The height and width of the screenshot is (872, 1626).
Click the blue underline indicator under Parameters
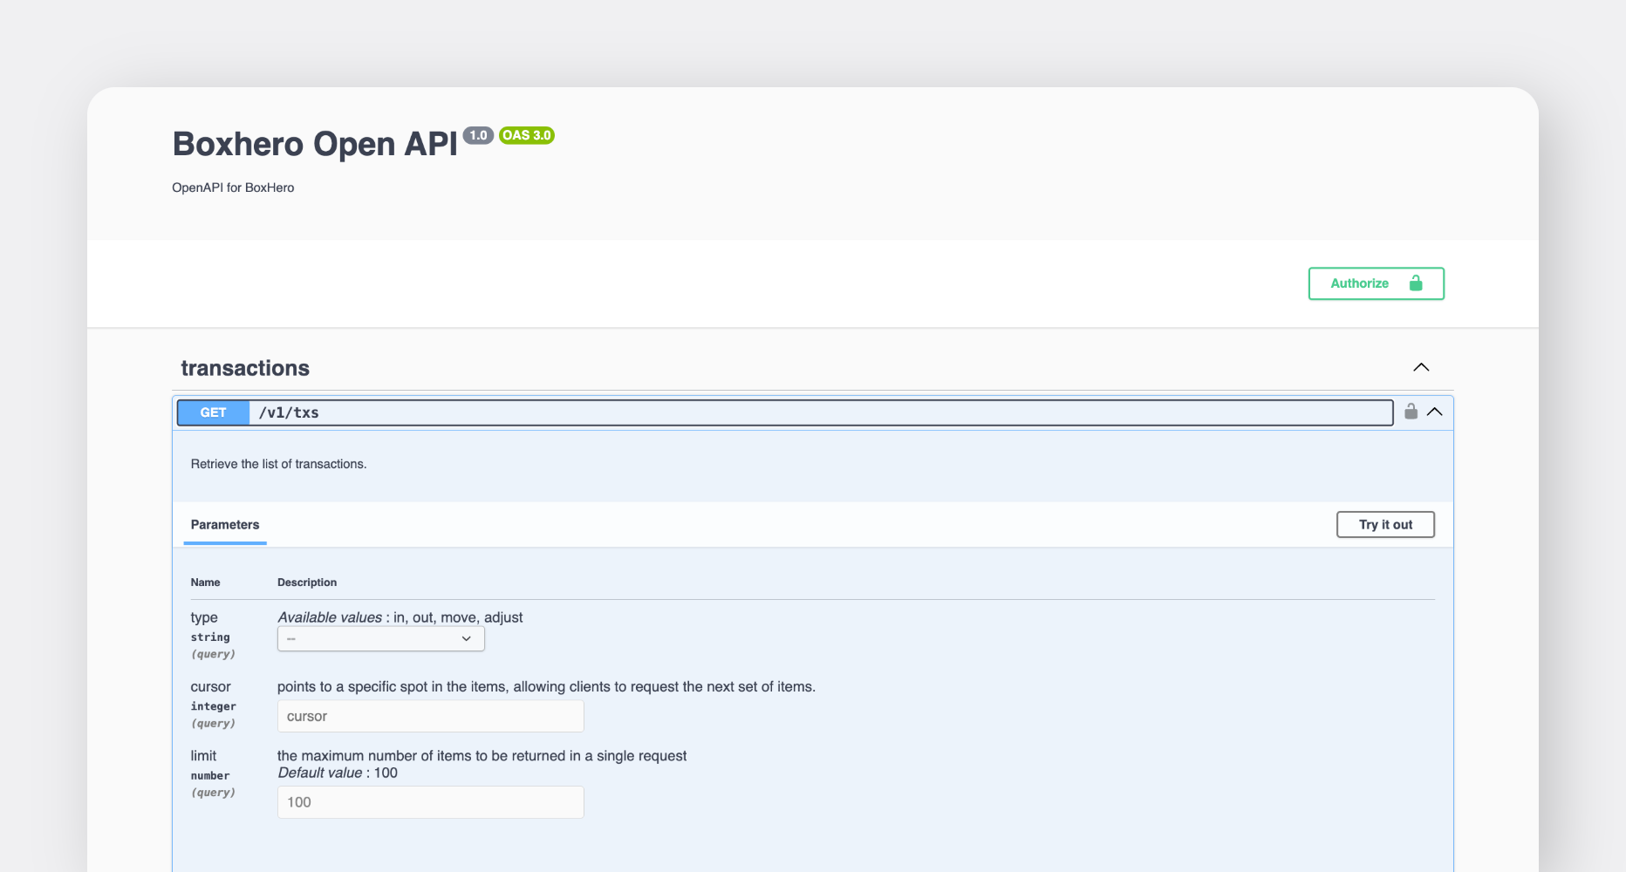[x=224, y=545]
